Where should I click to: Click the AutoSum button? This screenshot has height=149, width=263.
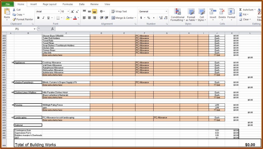(x=247, y=10)
